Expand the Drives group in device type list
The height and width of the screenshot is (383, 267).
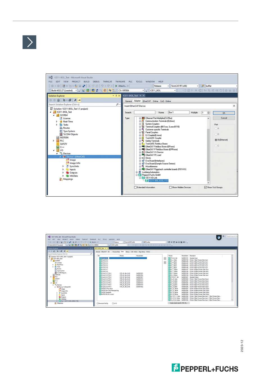pyautogui.click(x=140, y=158)
